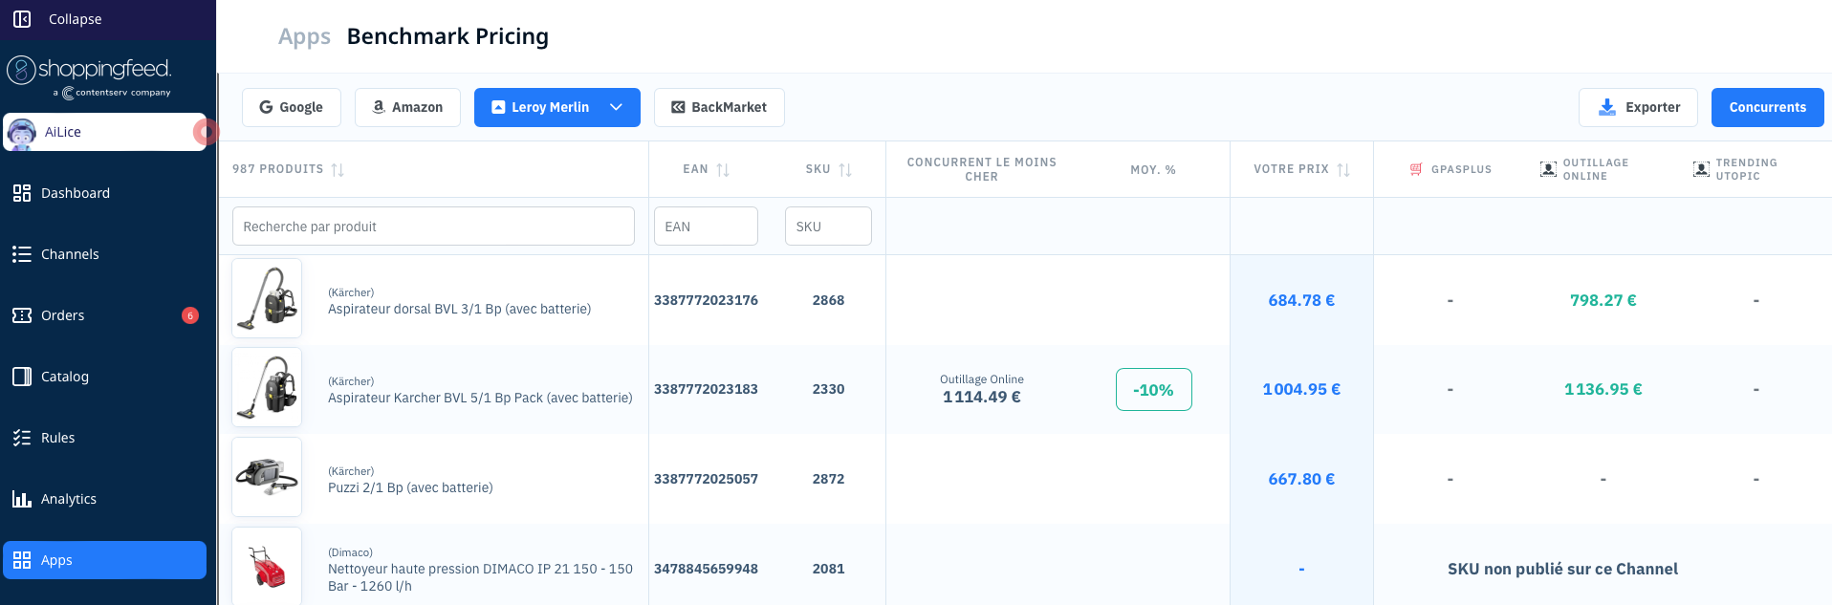Open the Aspirateur Karcher BVL 5/1 thumbnail
Viewport: 1832px width, 605px height.
(x=267, y=387)
